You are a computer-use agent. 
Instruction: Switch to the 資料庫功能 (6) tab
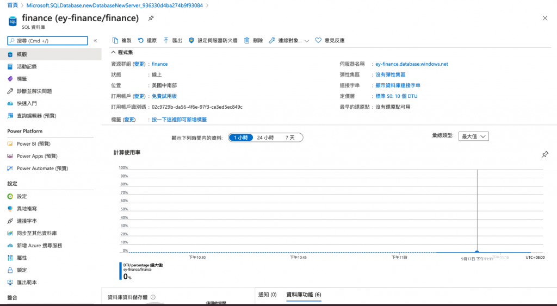point(304,295)
